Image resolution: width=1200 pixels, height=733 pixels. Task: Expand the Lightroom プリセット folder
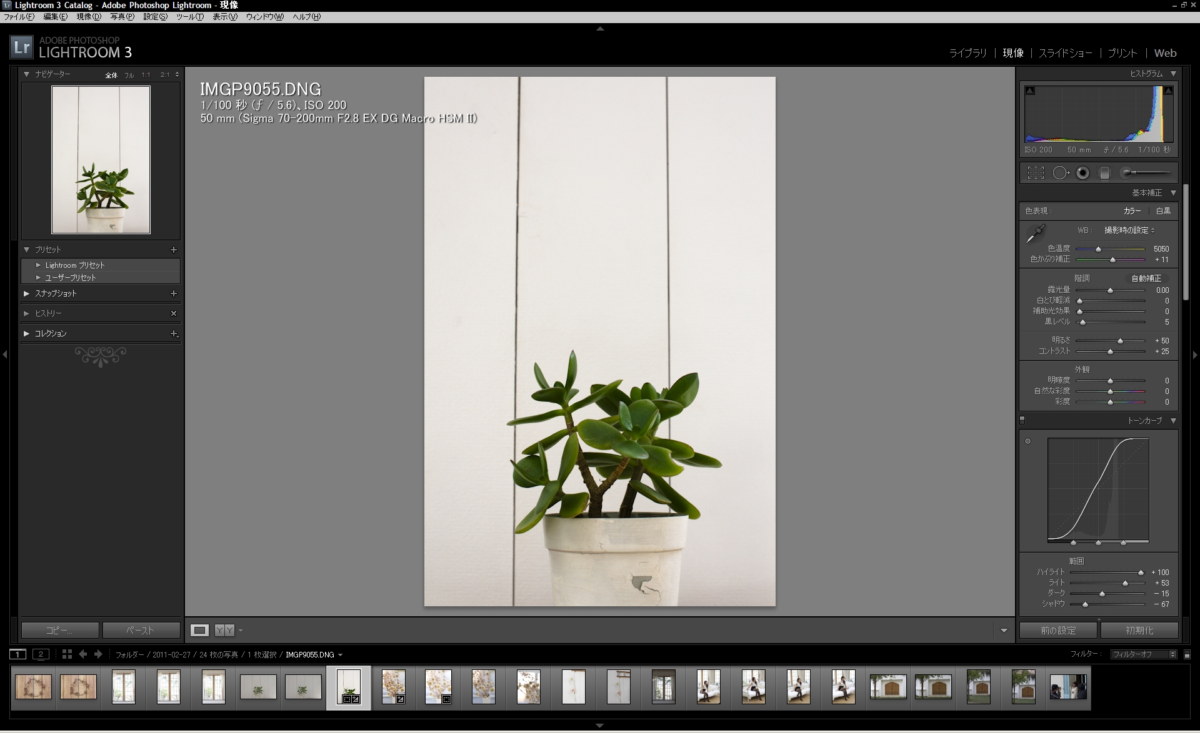click(x=39, y=265)
